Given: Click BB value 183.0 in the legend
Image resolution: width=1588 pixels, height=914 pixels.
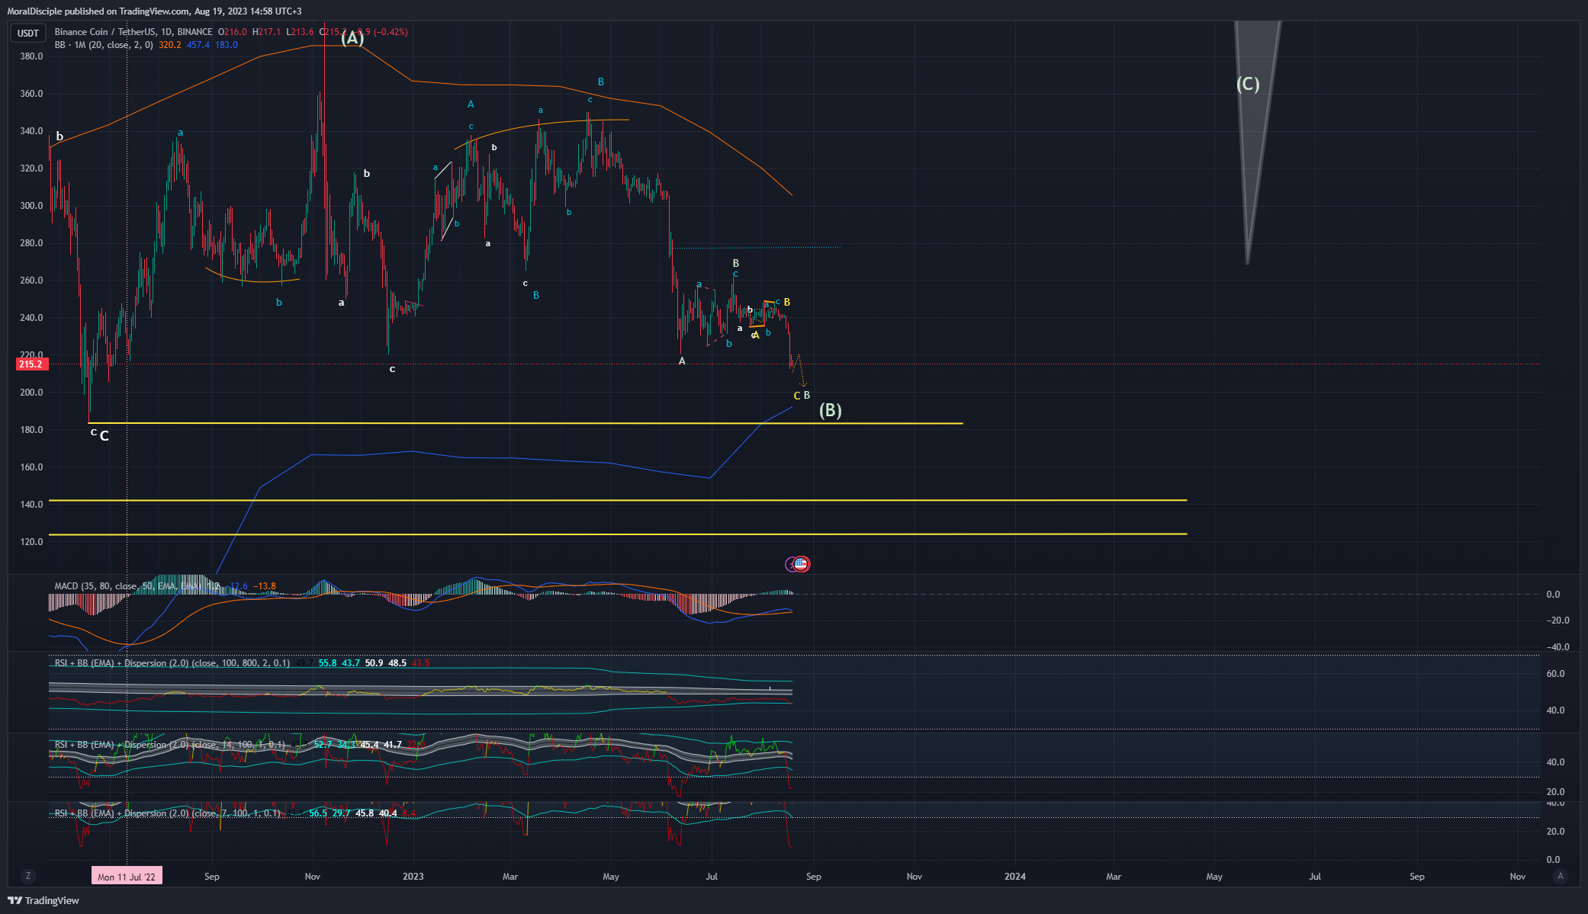Looking at the screenshot, I should coord(227,45).
